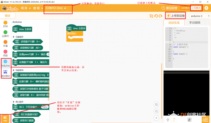Select the Uno 主程序 block on the canvas
The image size is (211, 123).
pyautogui.click(x=76, y=28)
